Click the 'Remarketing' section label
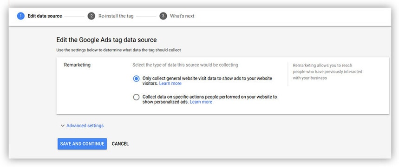 pos(77,65)
